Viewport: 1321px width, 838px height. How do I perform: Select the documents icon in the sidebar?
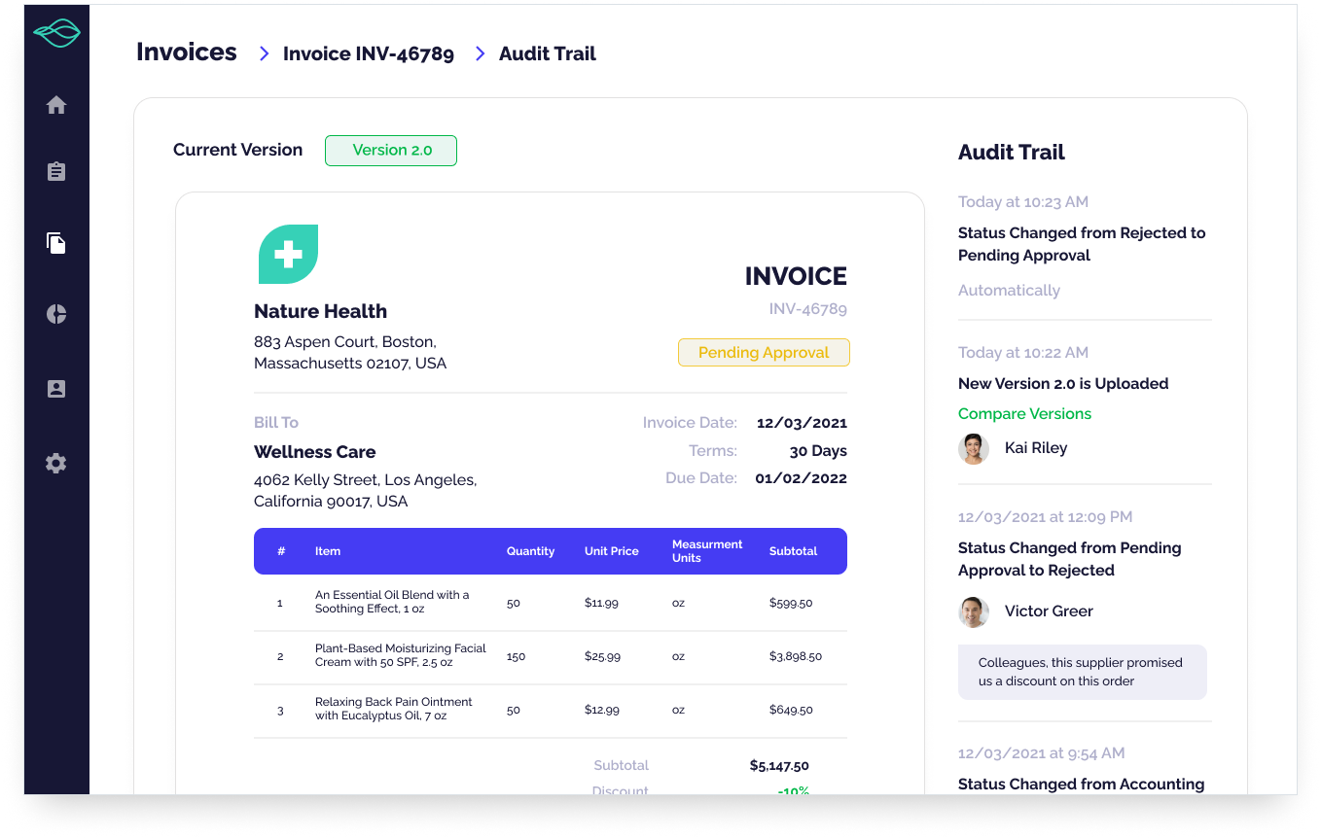tap(56, 243)
